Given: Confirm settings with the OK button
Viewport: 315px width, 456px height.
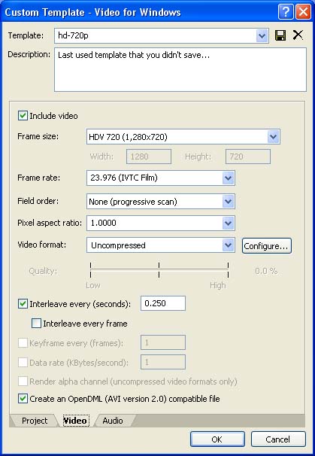Looking at the screenshot, I should [x=217, y=439].
